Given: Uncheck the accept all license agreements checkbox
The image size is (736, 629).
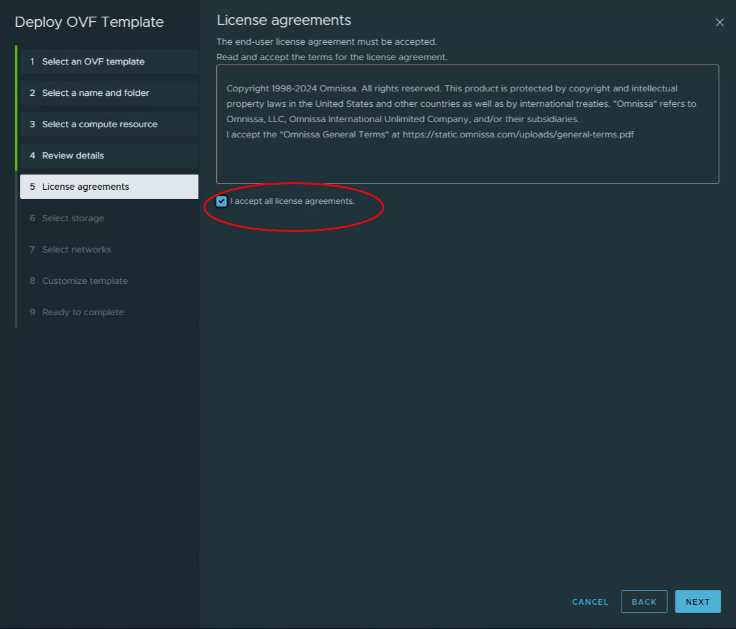Looking at the screenshot, I should (x=222, y=201).
